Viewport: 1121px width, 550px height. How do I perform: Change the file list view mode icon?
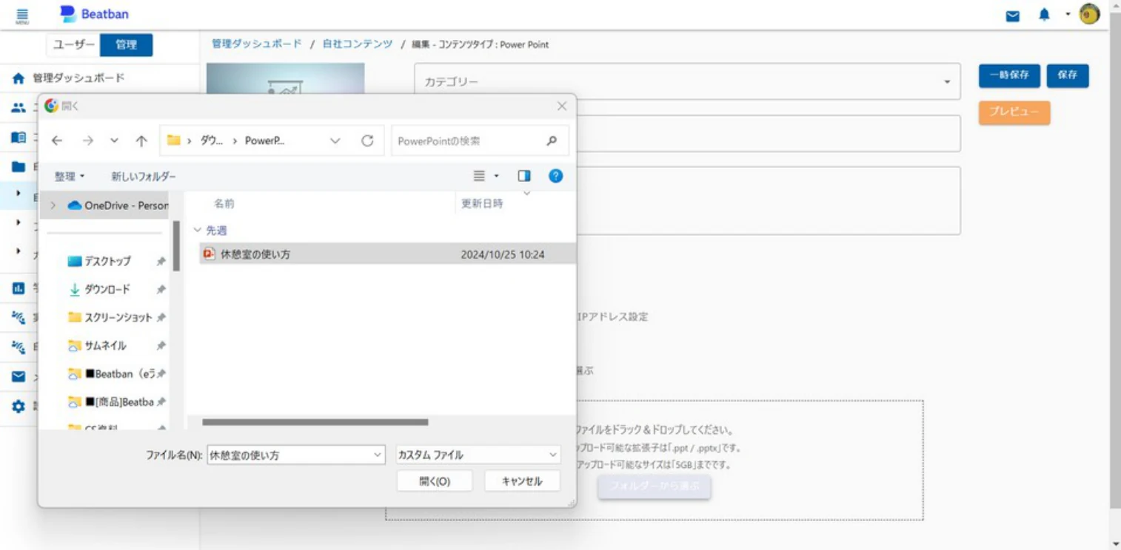(x=479, y=176)
